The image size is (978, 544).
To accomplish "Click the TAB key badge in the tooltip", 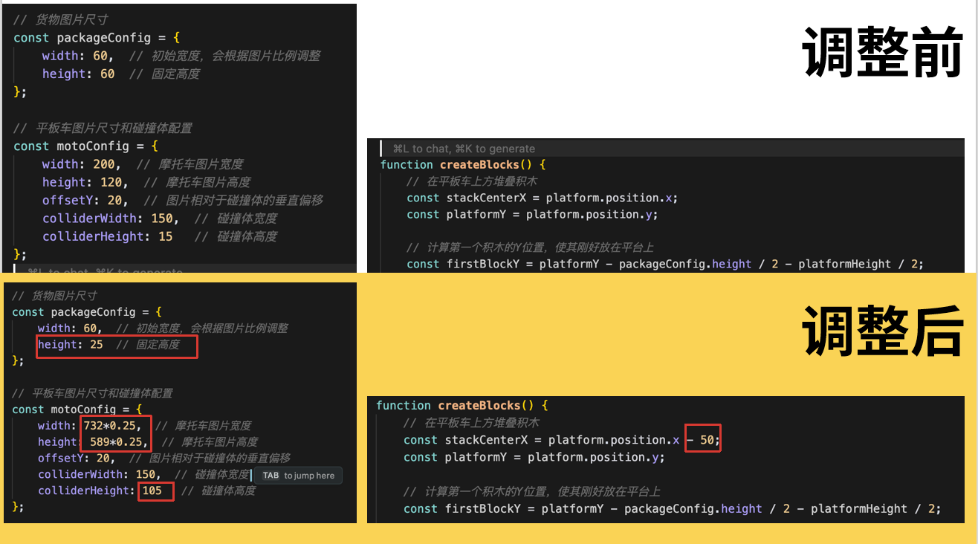I will [271, 476].
